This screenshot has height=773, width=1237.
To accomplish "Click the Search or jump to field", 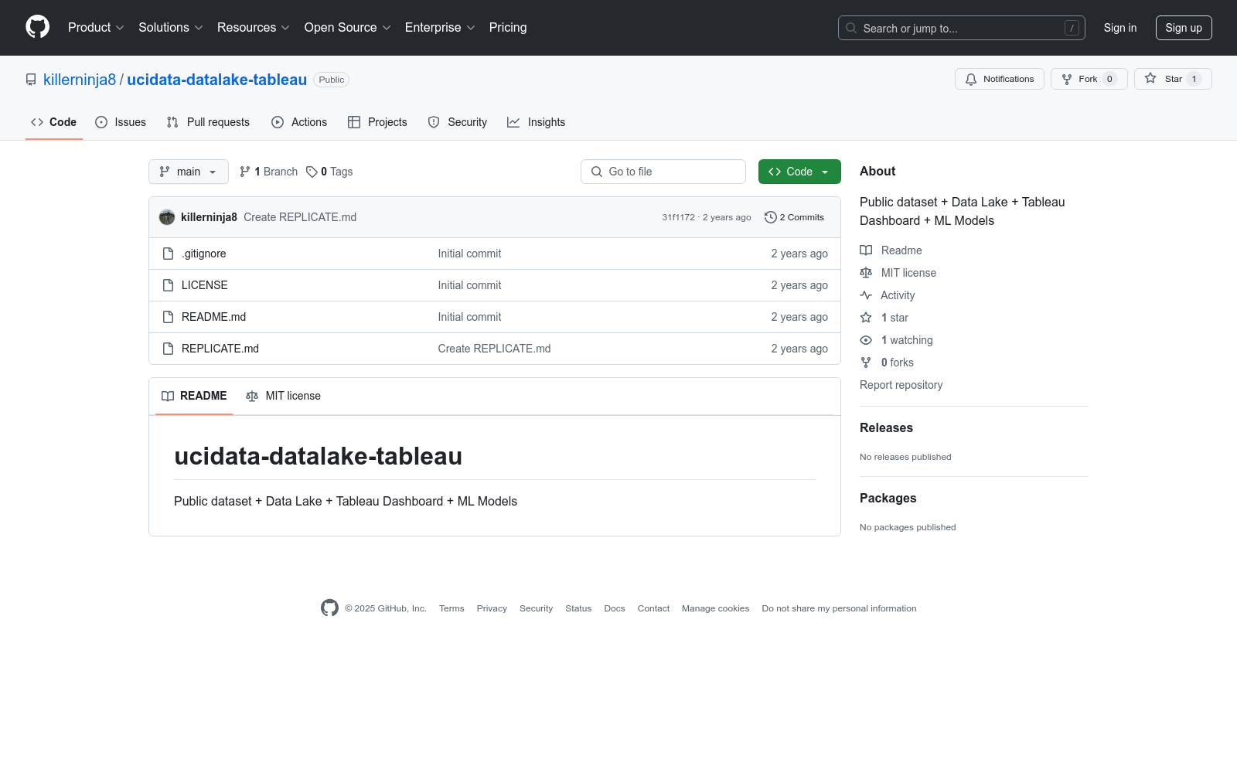I will 962,28.
